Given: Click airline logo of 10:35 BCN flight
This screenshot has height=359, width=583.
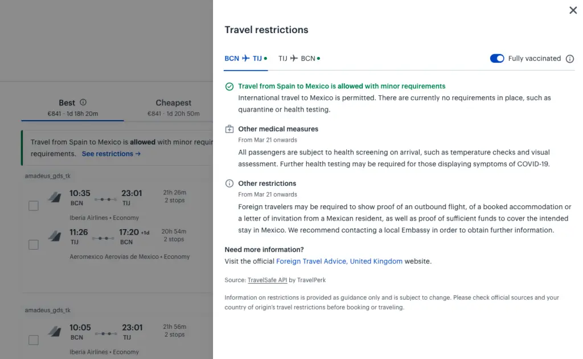Looking at the screenshot, I should (55, 198).
